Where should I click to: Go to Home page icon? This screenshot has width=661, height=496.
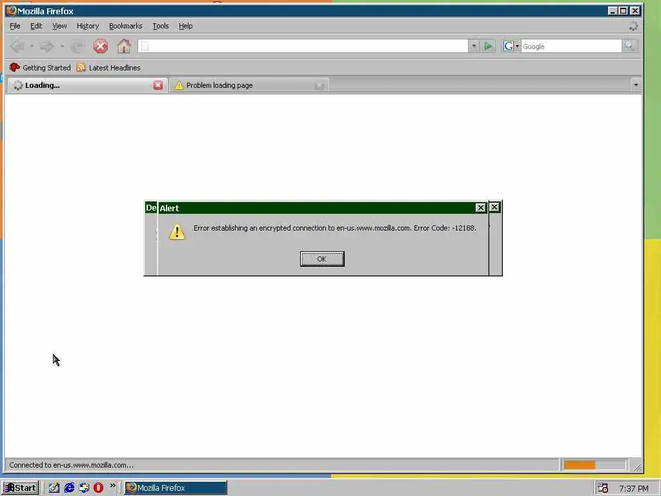124,46
